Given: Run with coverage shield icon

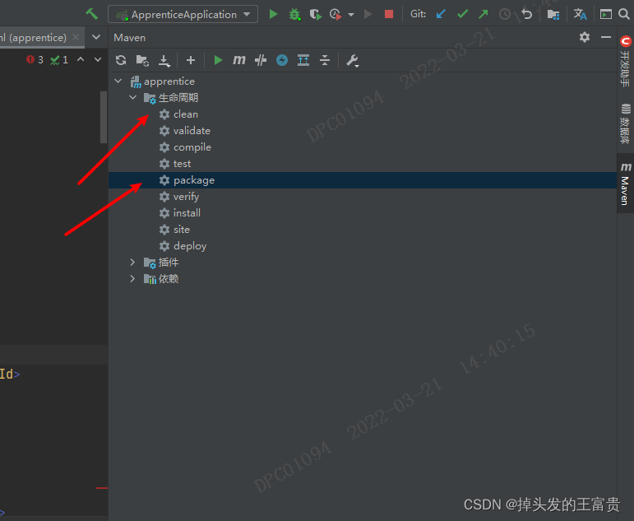Looking at the screenshot, I should tap(316, 15).
